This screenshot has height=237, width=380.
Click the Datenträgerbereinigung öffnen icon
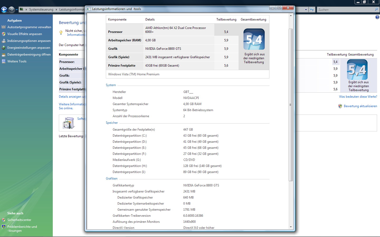pyautogui.click(x=3, y=55)
